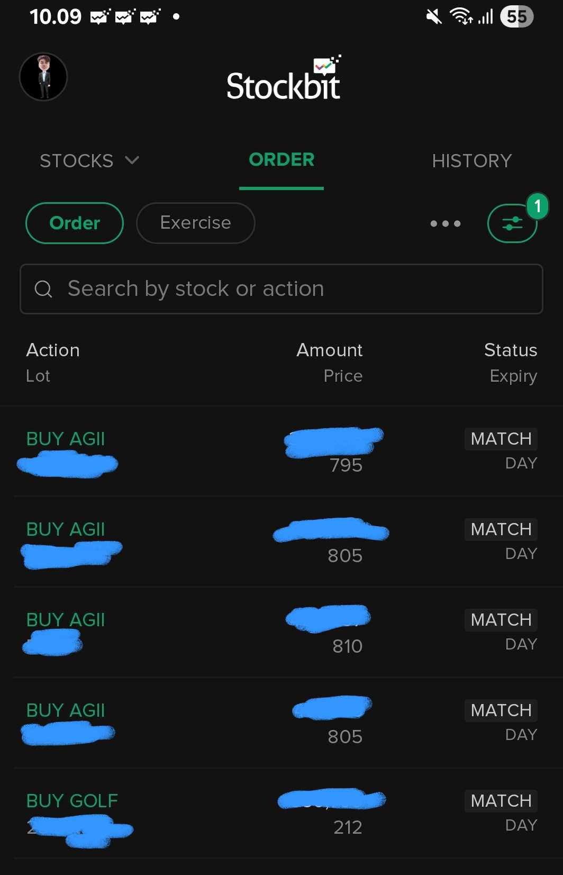Expand the STOCKS dropdown chevron
Screen dimensions: 563x875
coord(132,160)
